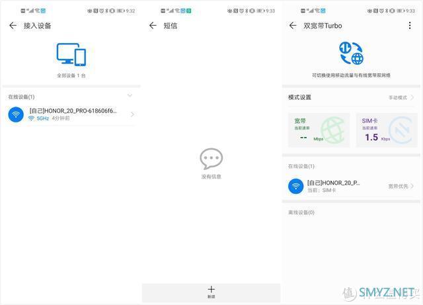
Task: Select device name [自己]HONOR_20_PRO-618606f6...
Action: point(73,110)
